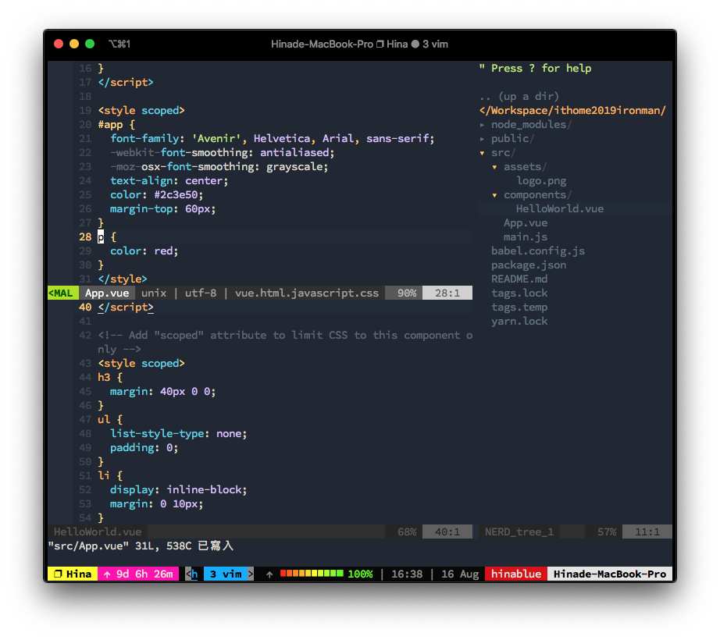Click the </script> tag on line 40

pos(126,308)
